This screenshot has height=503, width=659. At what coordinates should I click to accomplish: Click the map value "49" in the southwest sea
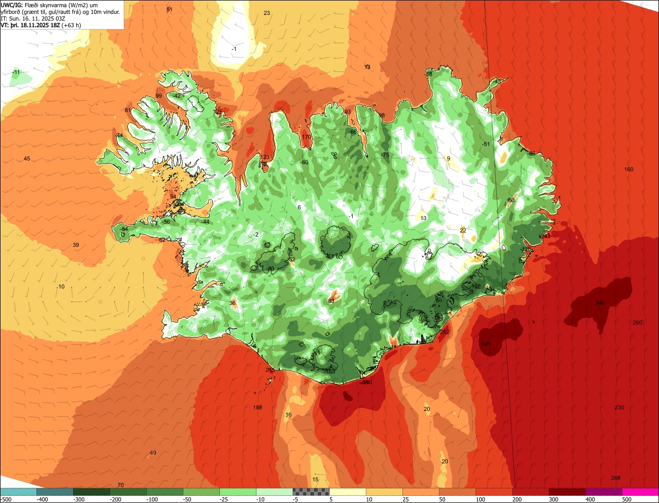point(153,453)
